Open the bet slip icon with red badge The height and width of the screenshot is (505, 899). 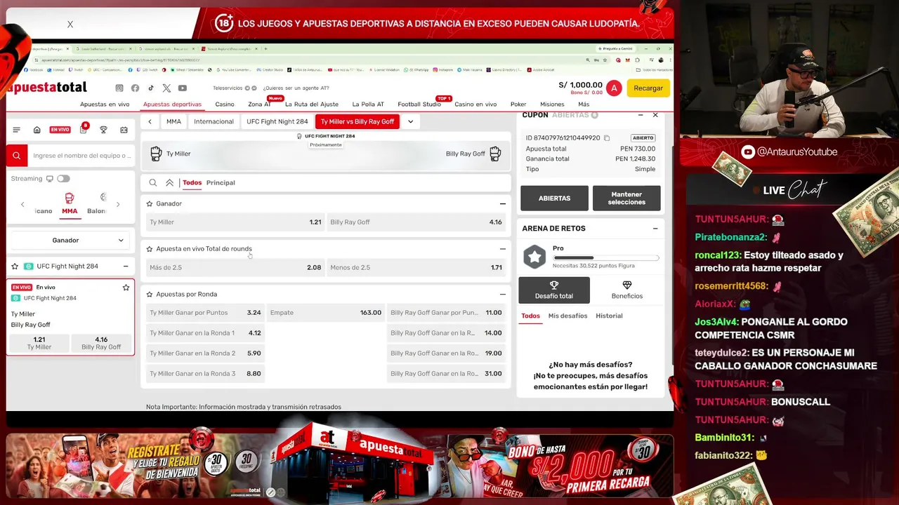pos(84,129)
